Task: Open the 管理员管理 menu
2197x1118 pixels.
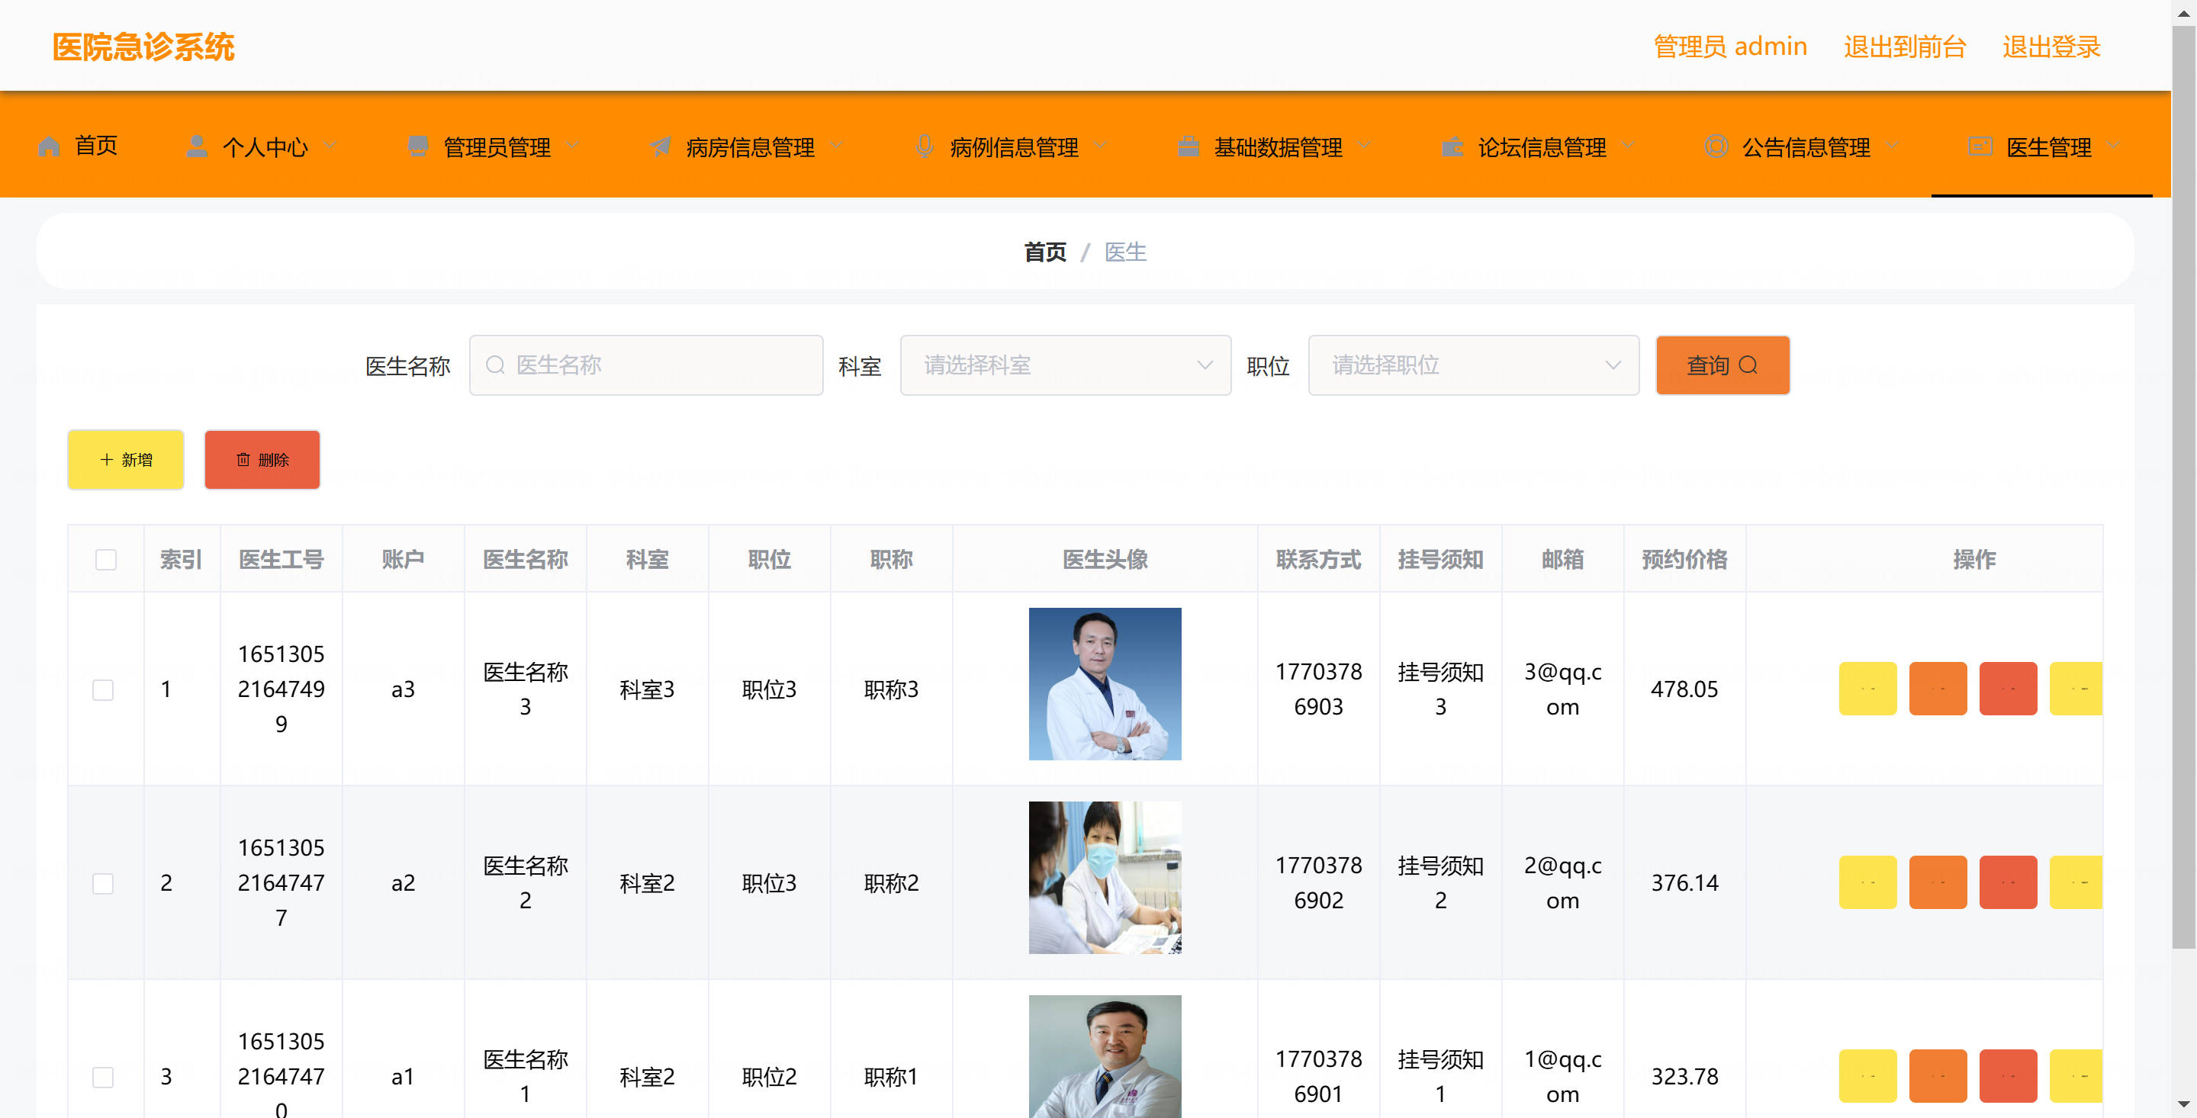Action: click(497, 146)
